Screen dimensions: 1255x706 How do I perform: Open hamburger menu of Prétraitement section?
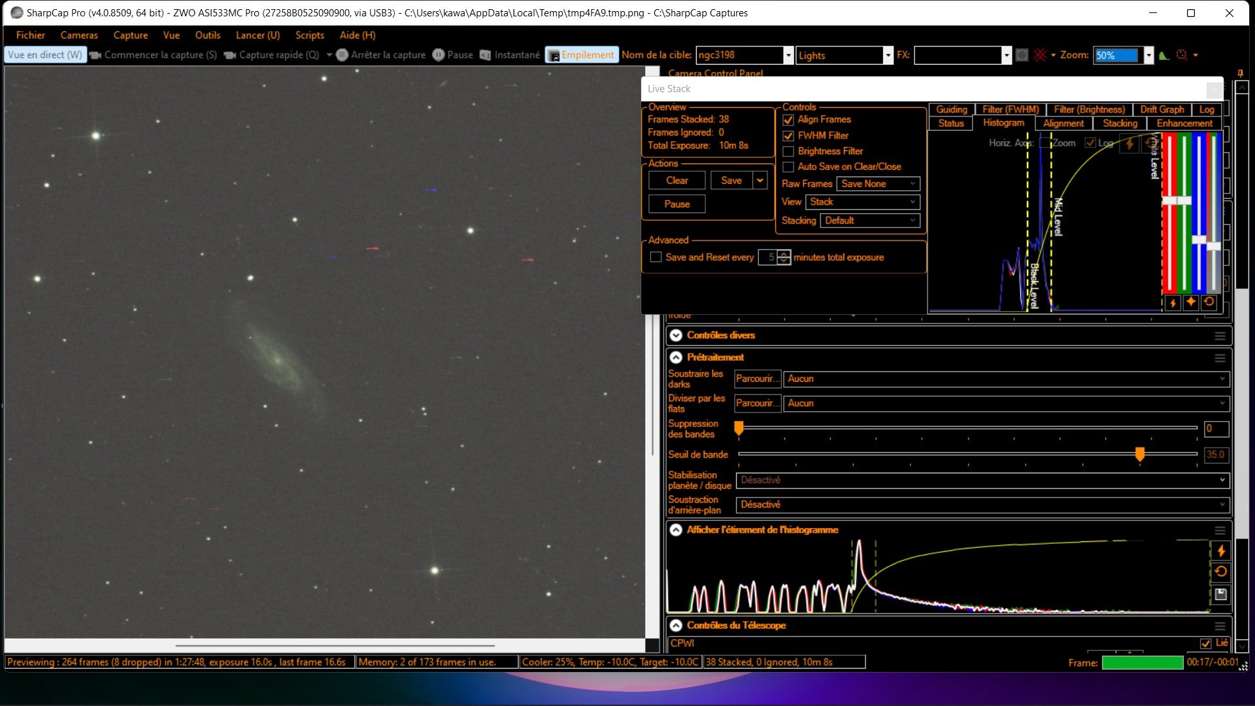pyautogui.click(x=1220, y=358)
